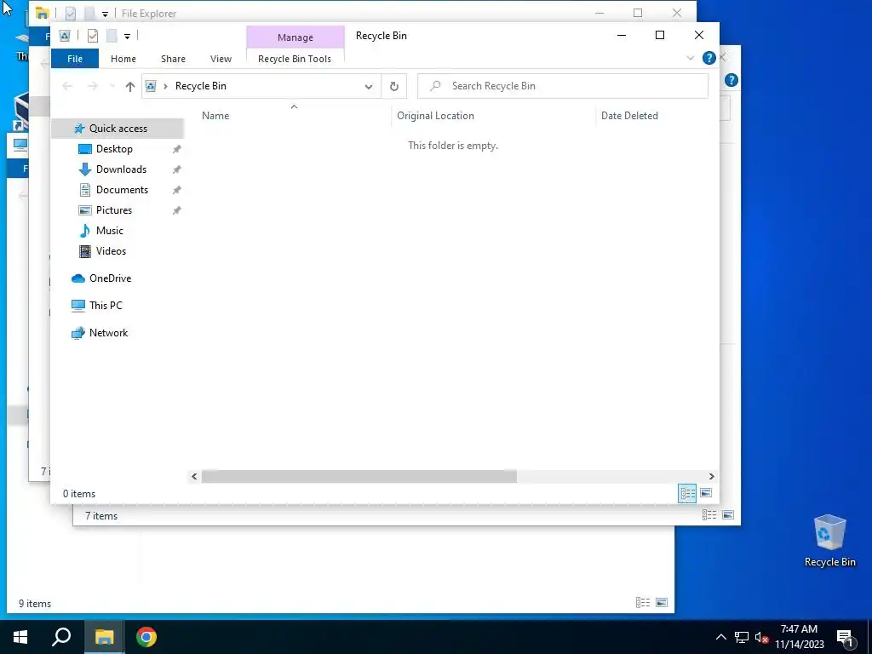Screen dimensions: 872x654
Task: Open Music in the navigation pane
Action: point(110,231)
